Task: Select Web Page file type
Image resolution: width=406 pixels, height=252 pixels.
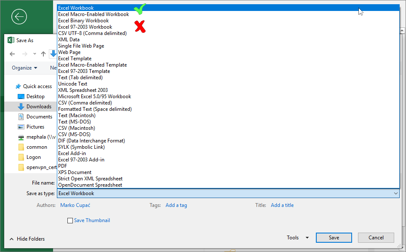Action: [228, 52]
